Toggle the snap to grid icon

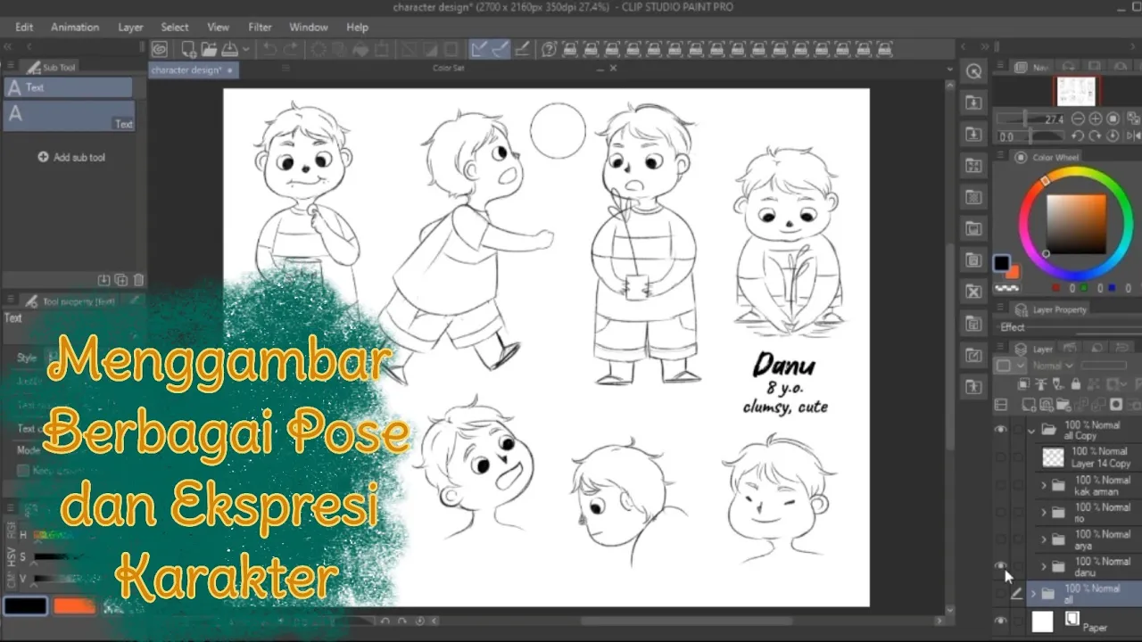tap(523, 49)
